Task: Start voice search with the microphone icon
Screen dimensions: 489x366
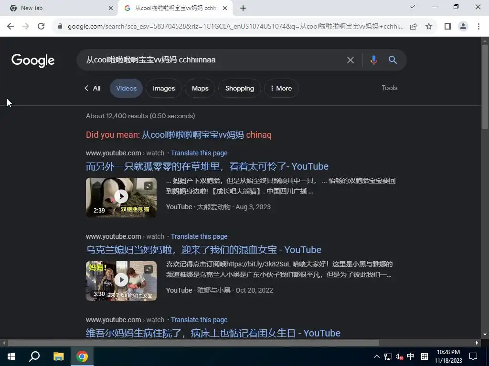Action: 373,60
